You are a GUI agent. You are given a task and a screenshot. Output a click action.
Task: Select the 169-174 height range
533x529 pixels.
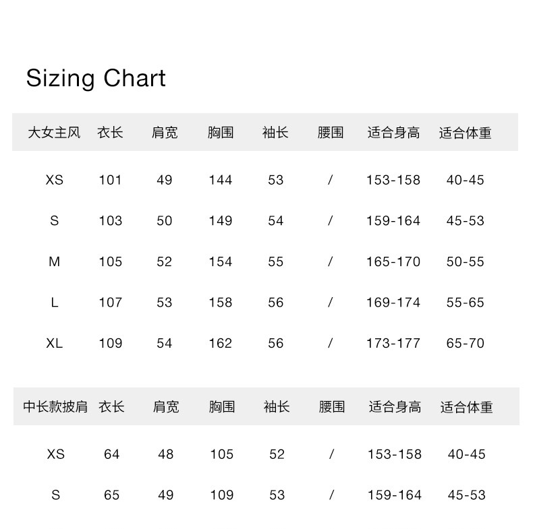[x=393, y=303]
